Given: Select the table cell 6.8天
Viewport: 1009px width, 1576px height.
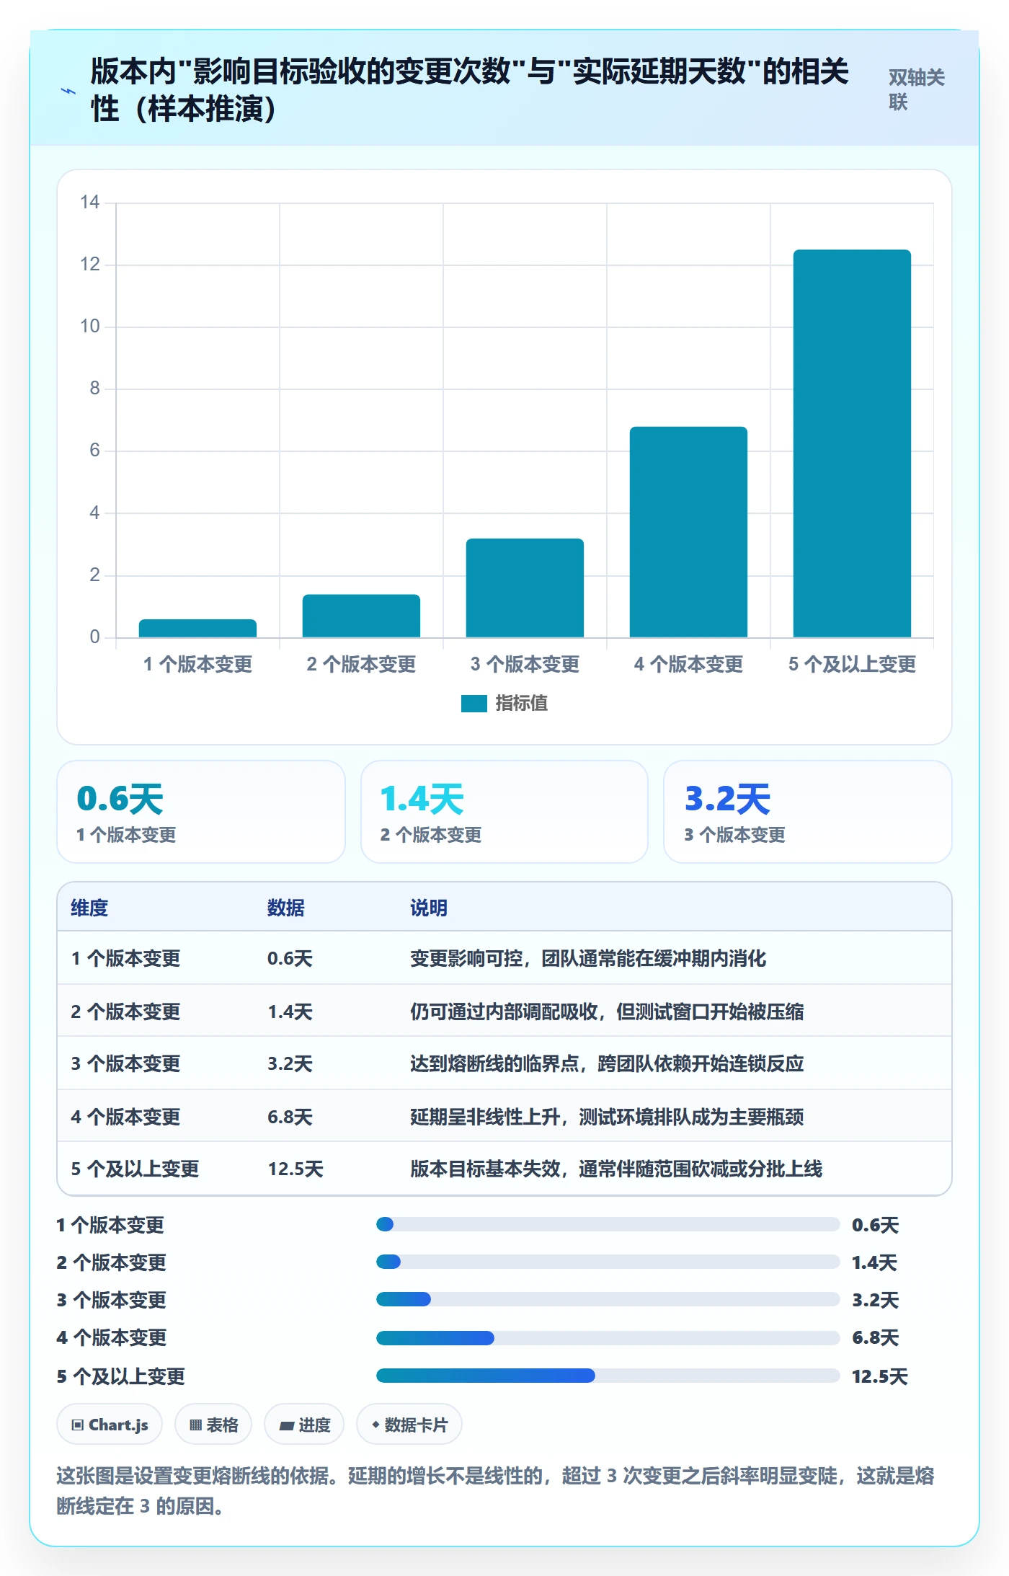Looking at the screenshot, I should pos(290,1117).
